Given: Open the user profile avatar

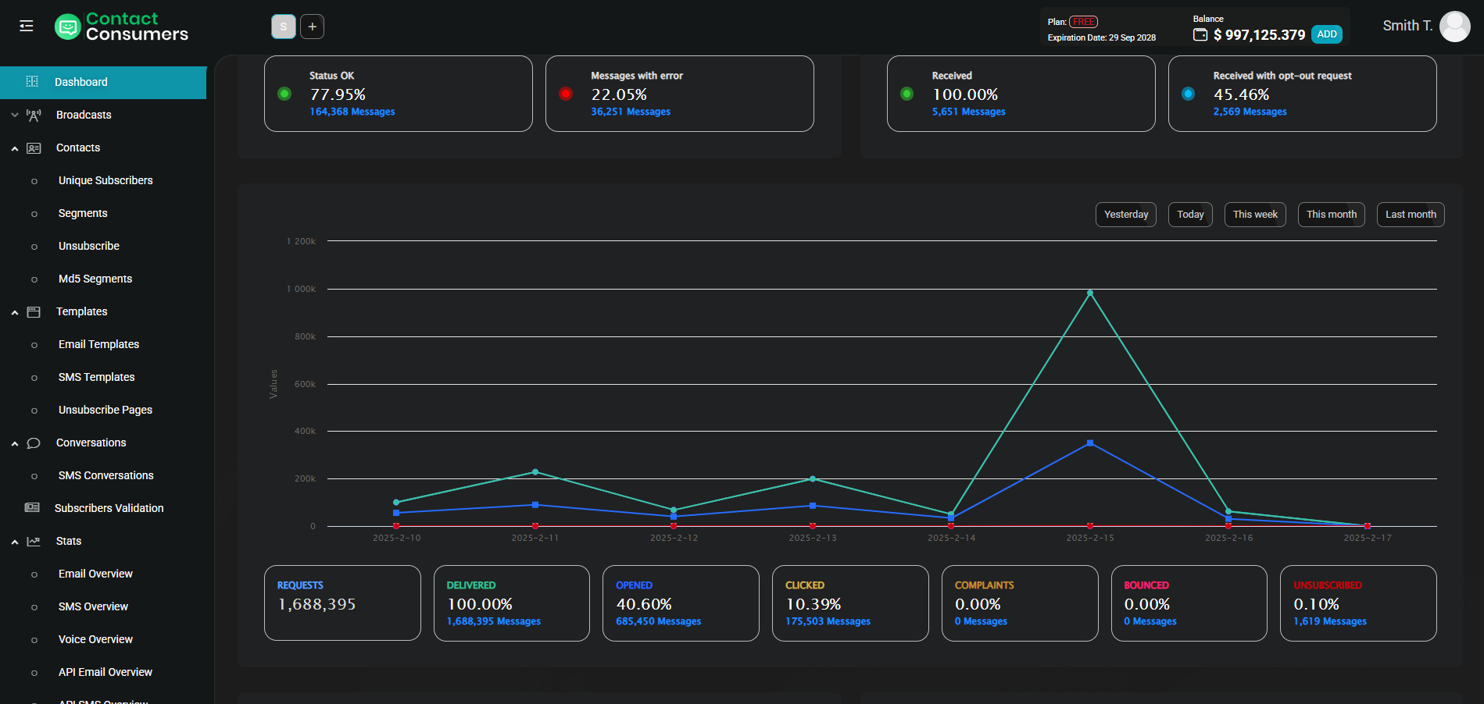Looking at the screenshot, I should click(1454, 27).
